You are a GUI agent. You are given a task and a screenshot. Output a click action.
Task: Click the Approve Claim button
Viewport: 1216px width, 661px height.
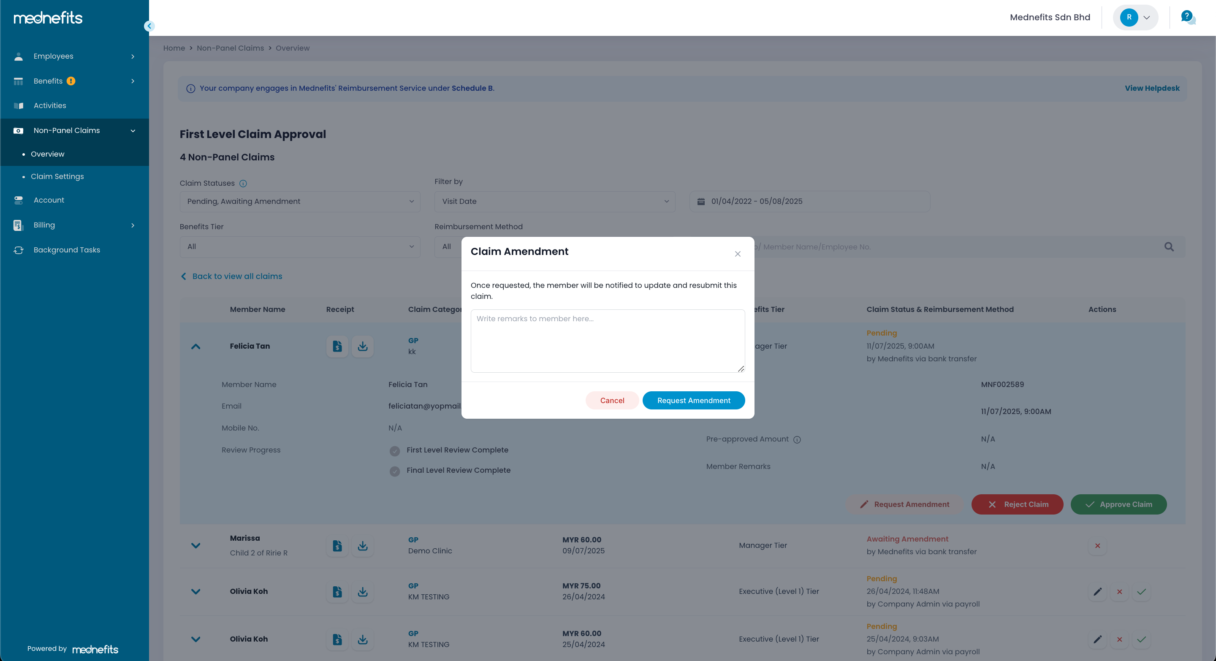click(1118, 504)
